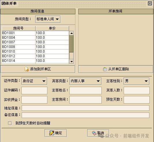Screen dimensions: 154x142
Task: Click the room list scroll-up arrow
Action: click(71, 33)
